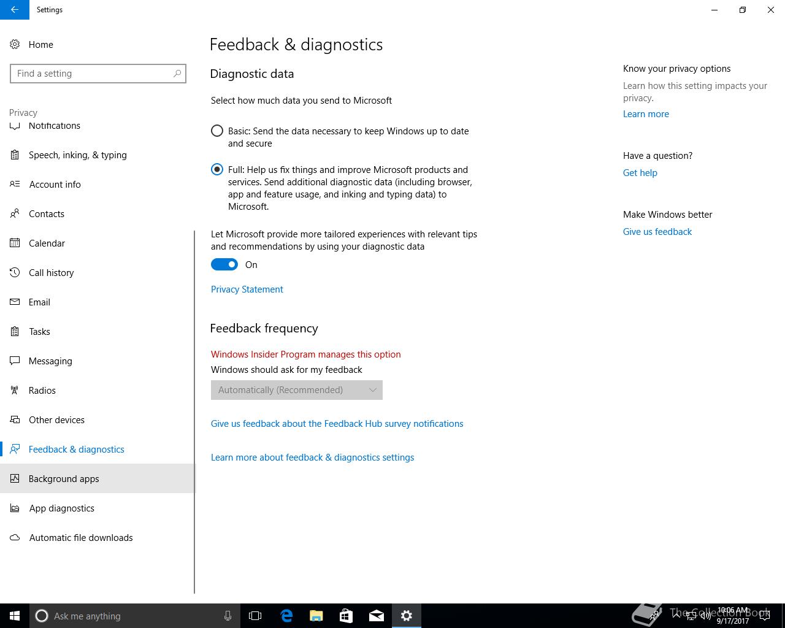Click Give us feedback link
The height and width of the screenshot is (628, 785).
pos(657,232)
